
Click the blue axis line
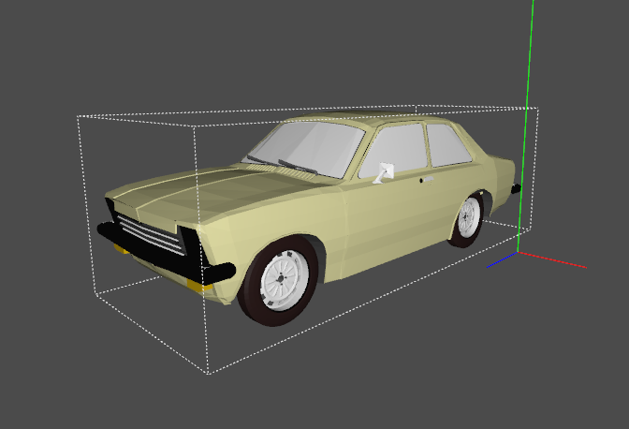(x=503, y=259)
